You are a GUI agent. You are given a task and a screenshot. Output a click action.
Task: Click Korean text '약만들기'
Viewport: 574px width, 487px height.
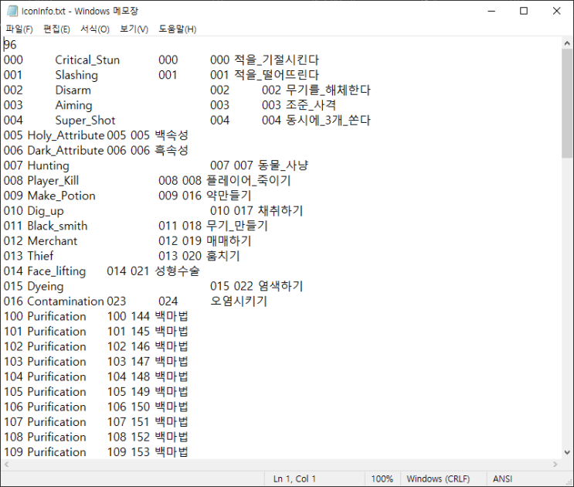coord(229,196)
